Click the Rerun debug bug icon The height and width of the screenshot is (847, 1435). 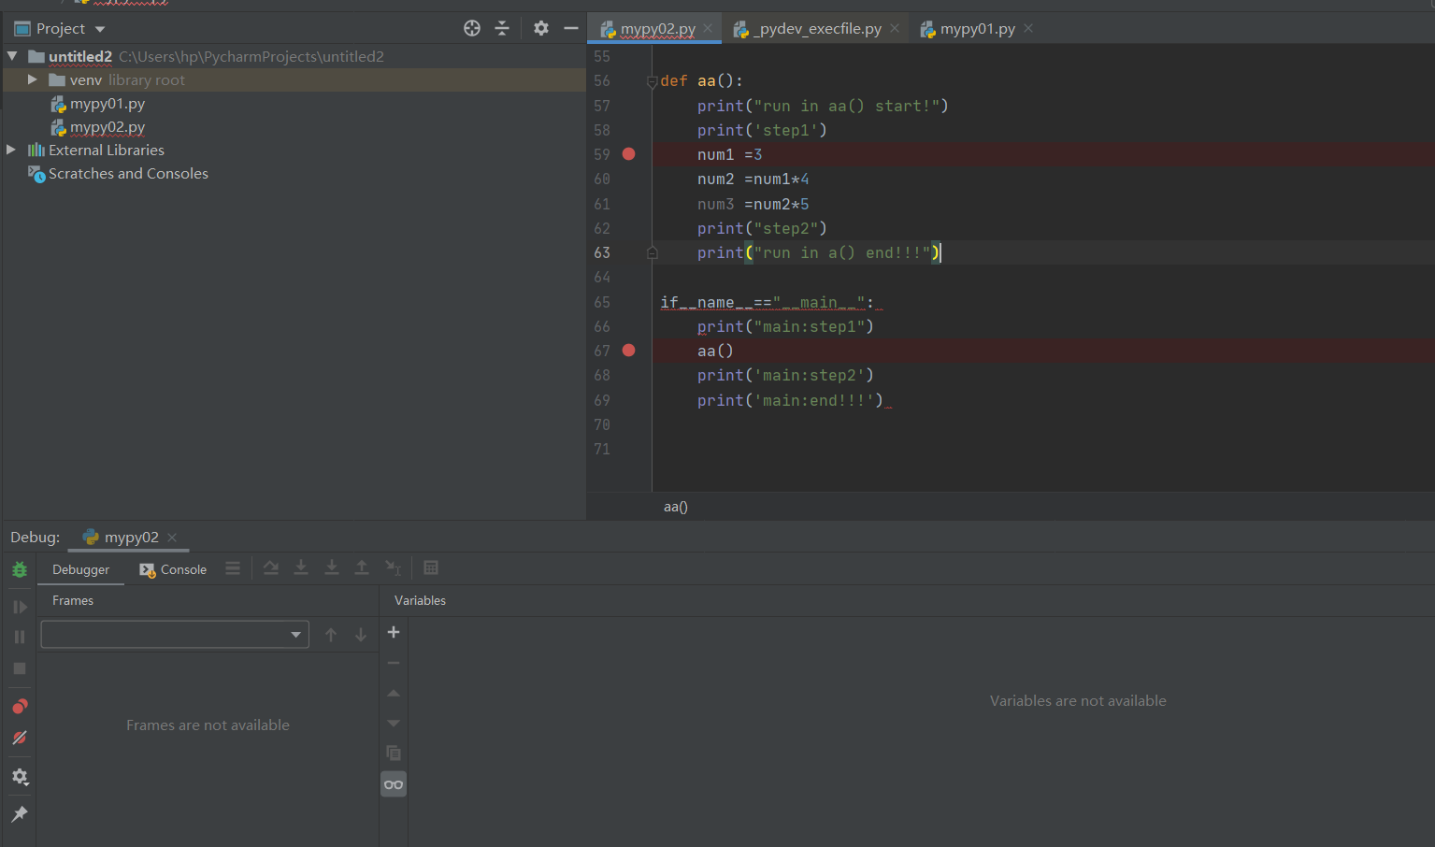(20, 569)
